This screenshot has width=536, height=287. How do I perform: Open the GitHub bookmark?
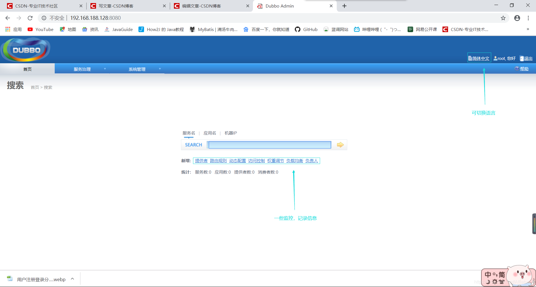pyautogui.click(x=306, y=29)
